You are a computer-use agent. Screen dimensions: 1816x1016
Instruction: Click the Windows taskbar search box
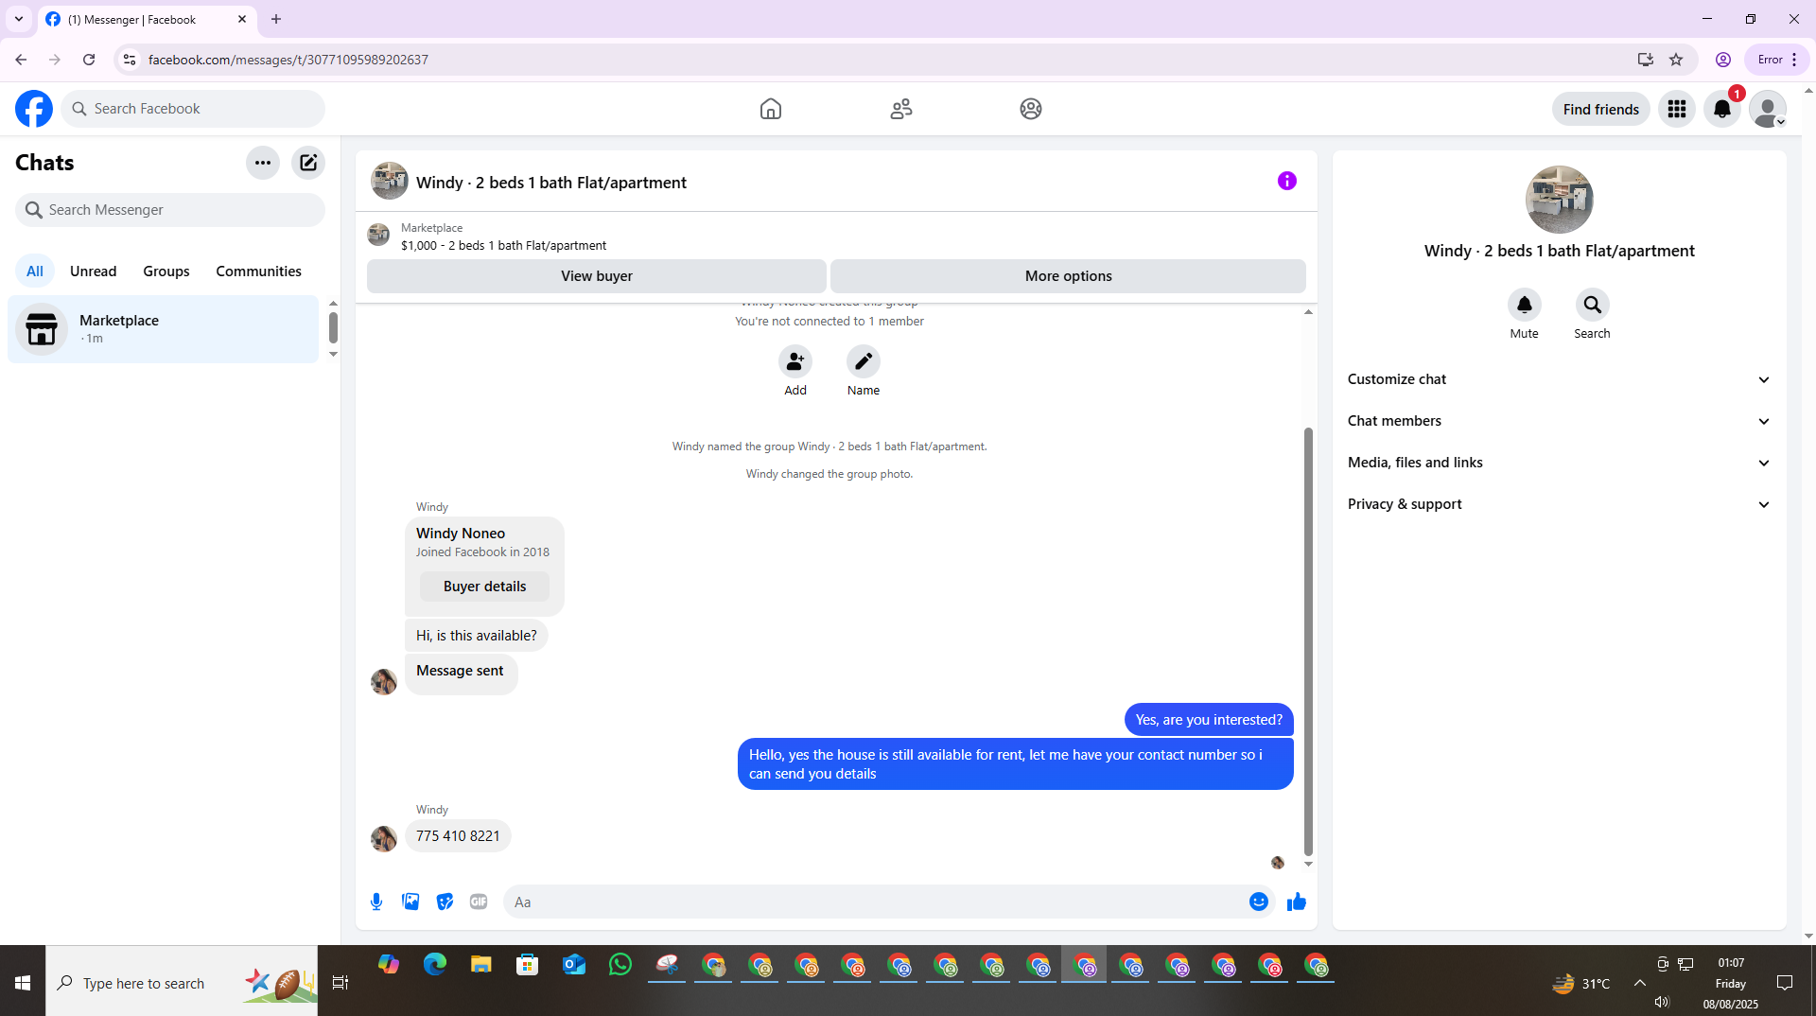coord(182,983)
